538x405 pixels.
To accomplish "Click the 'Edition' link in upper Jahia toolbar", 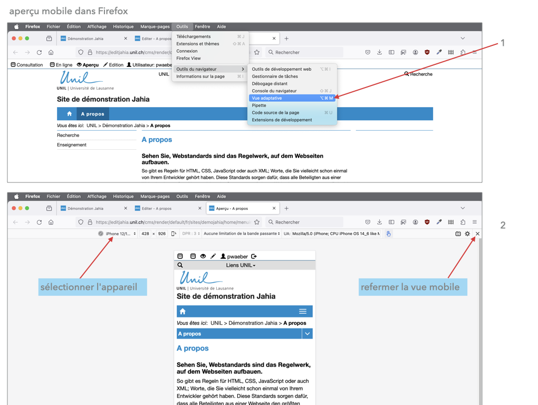I will [113, 65].
